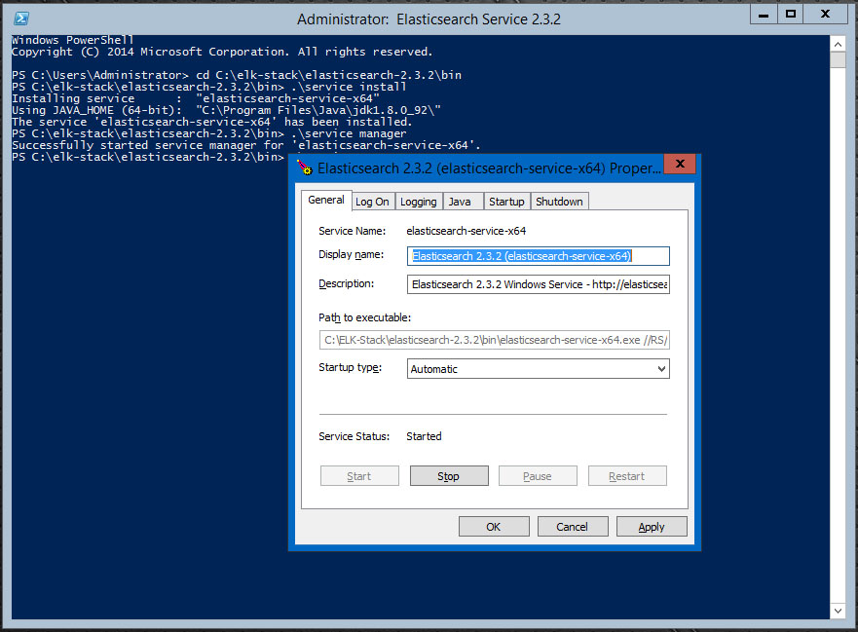Screen dimensions: 858x632
Task: Click the 'Administrator: Elasticsearch Service 2.3.2' title
Action: [x=429, y=19]
